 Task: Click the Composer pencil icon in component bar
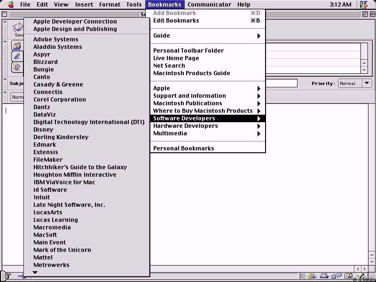360,276
